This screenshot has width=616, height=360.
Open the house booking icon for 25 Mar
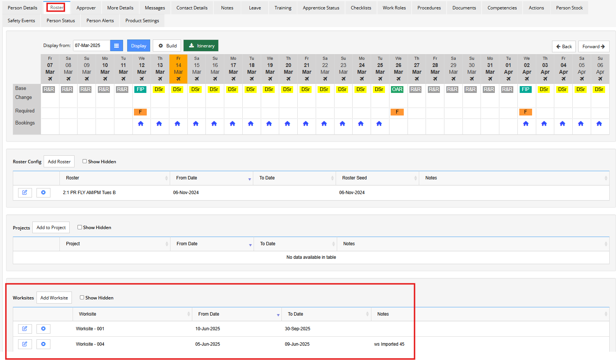(x=379, y=124)
